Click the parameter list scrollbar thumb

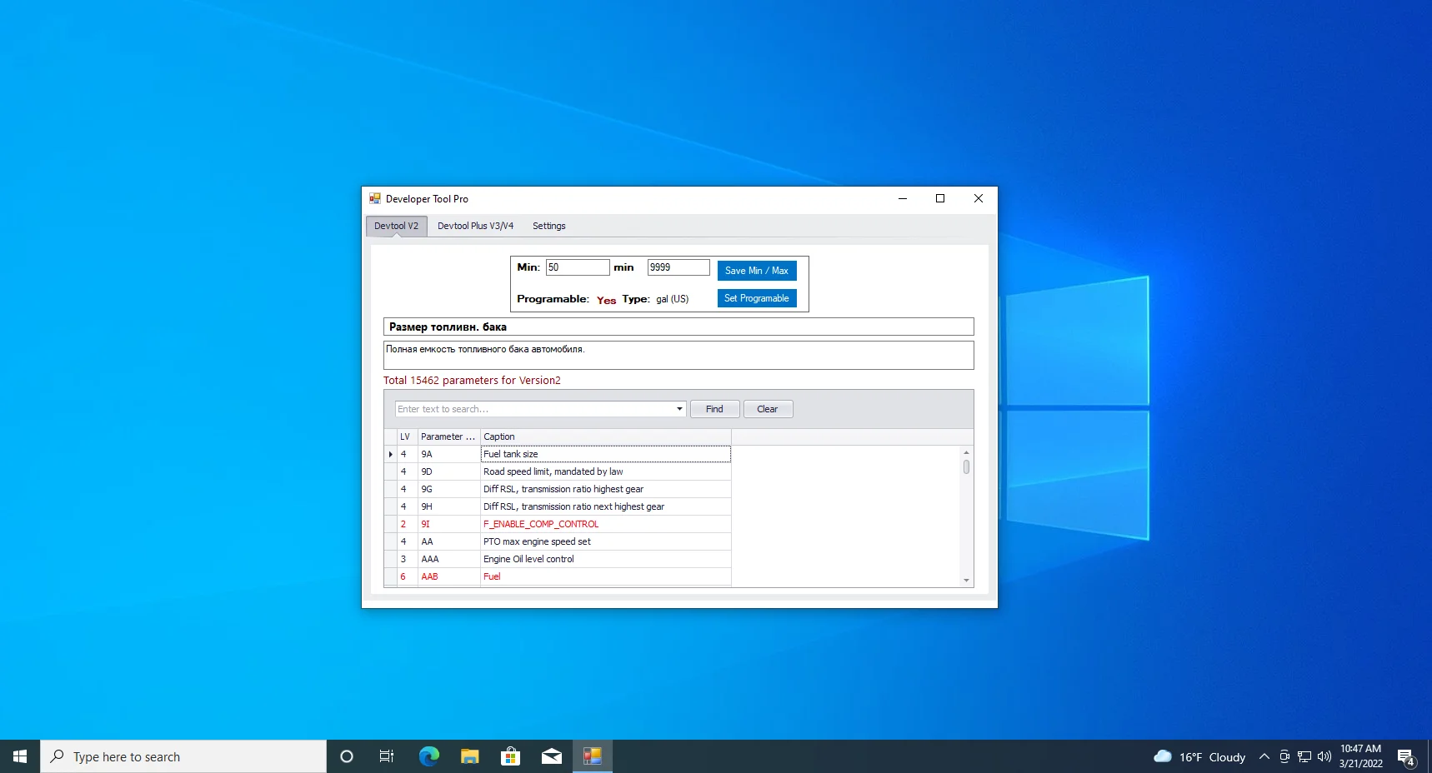pos(966,466)
